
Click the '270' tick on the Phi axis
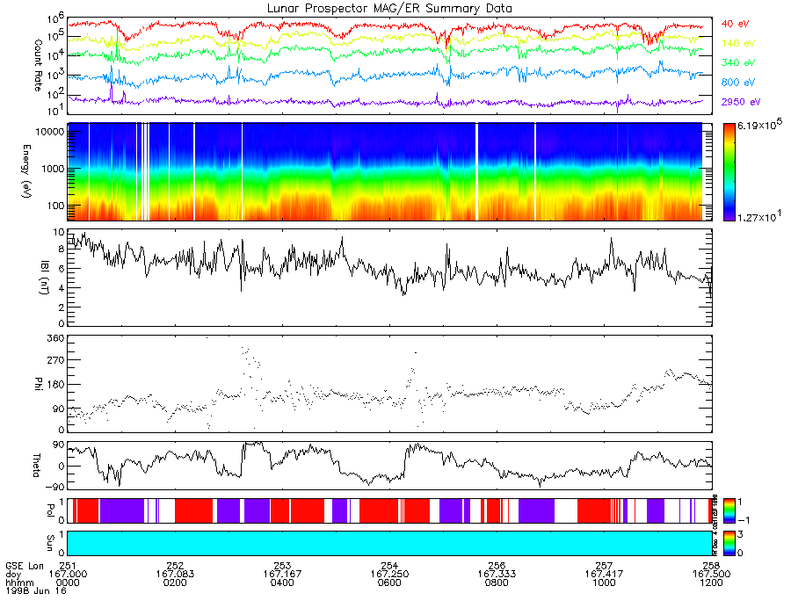pos(56,360)
